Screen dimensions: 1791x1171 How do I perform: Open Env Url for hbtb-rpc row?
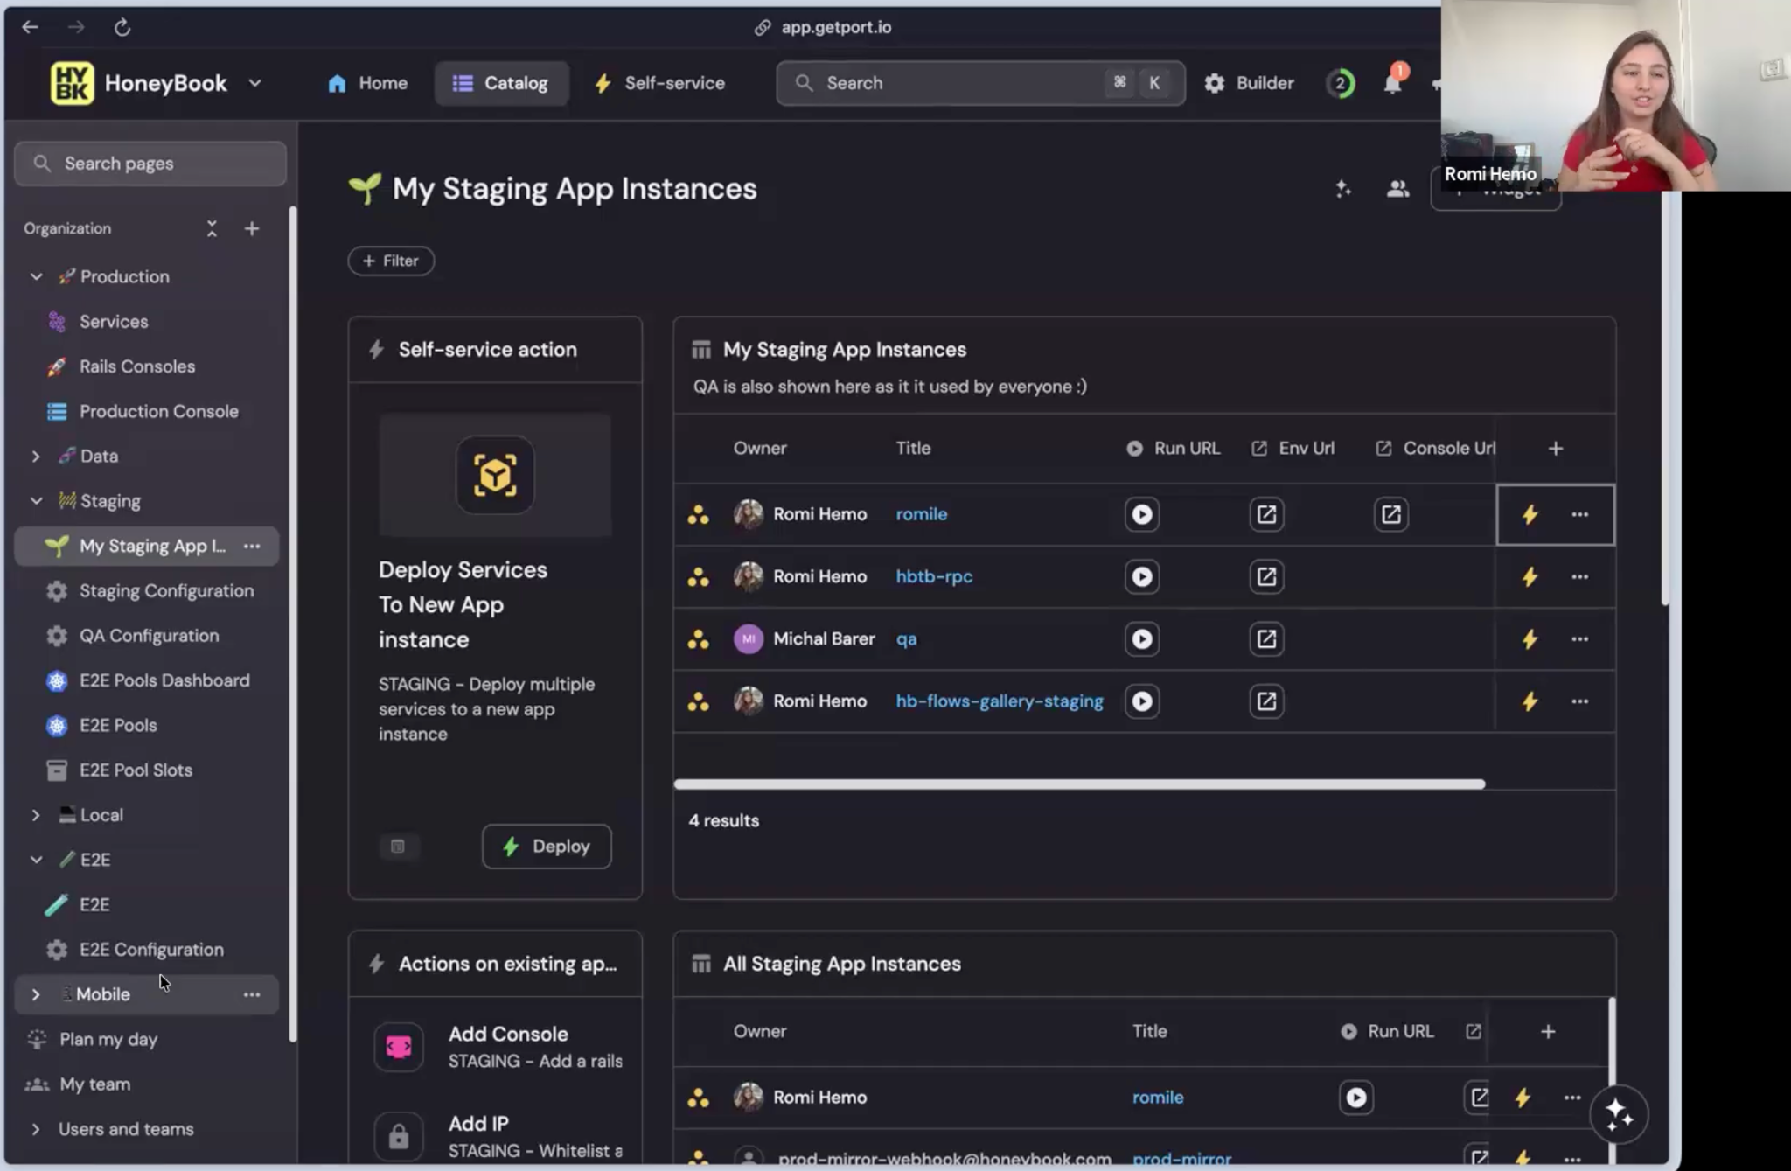point(1266,576)
